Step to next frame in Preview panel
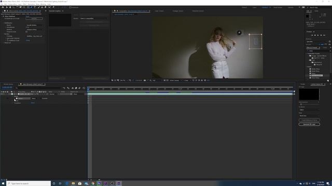Screen dimensions: 332x186 coord(321,35)
